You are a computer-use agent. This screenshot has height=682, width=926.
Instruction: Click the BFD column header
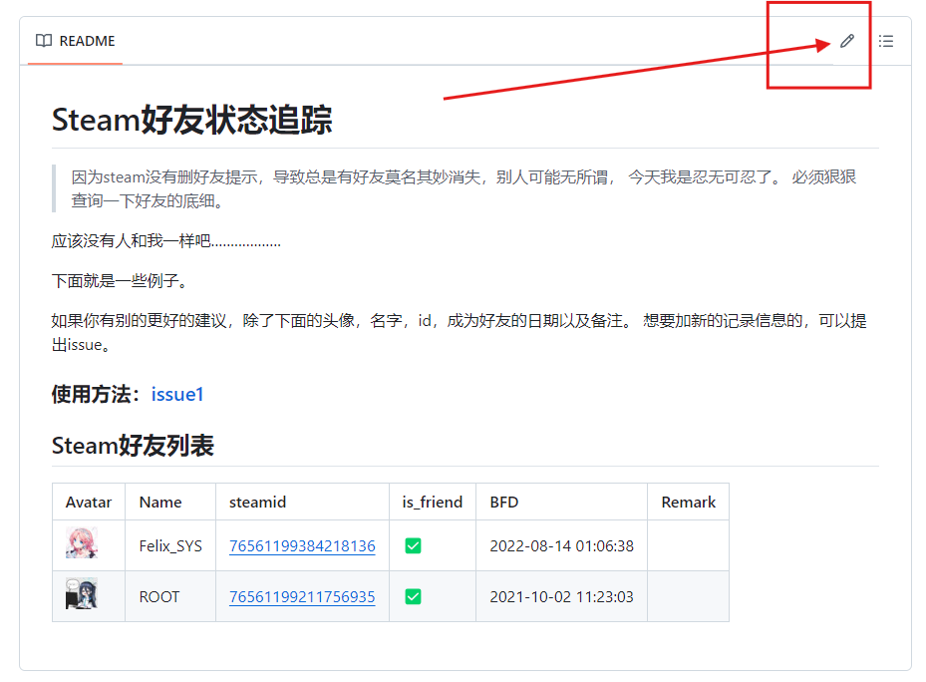click(561, 503)
